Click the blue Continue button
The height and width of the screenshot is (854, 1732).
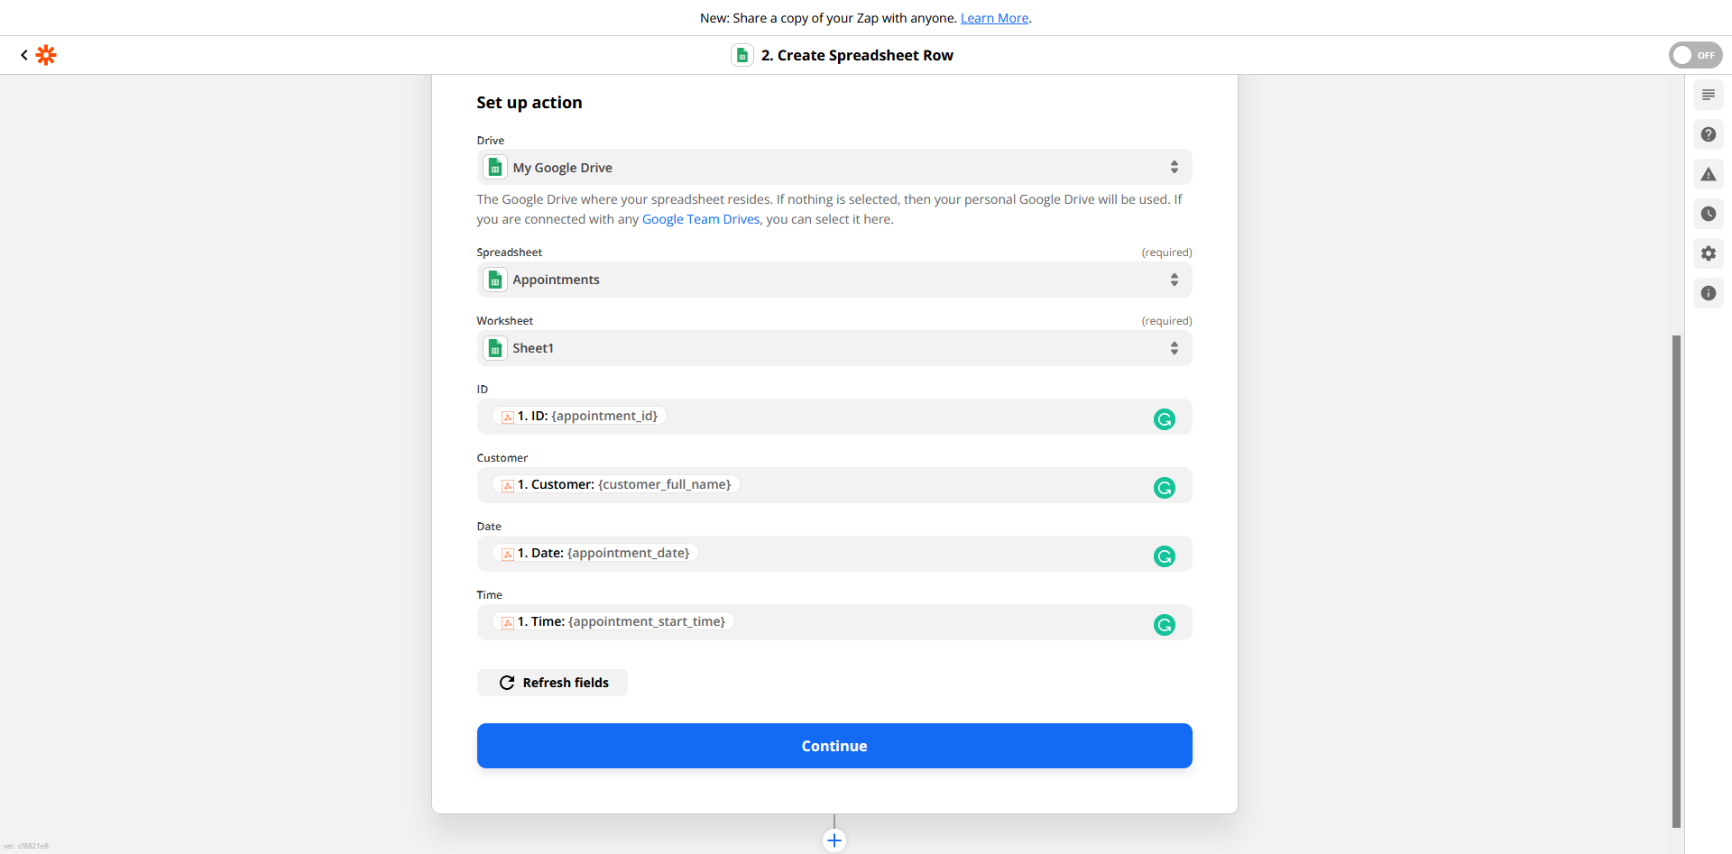point(834,746)
